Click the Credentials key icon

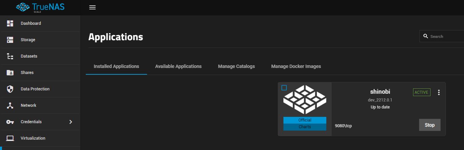10,122
